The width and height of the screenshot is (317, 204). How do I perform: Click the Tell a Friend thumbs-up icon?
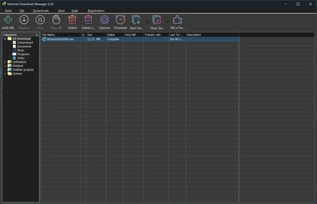coord(177,19)
